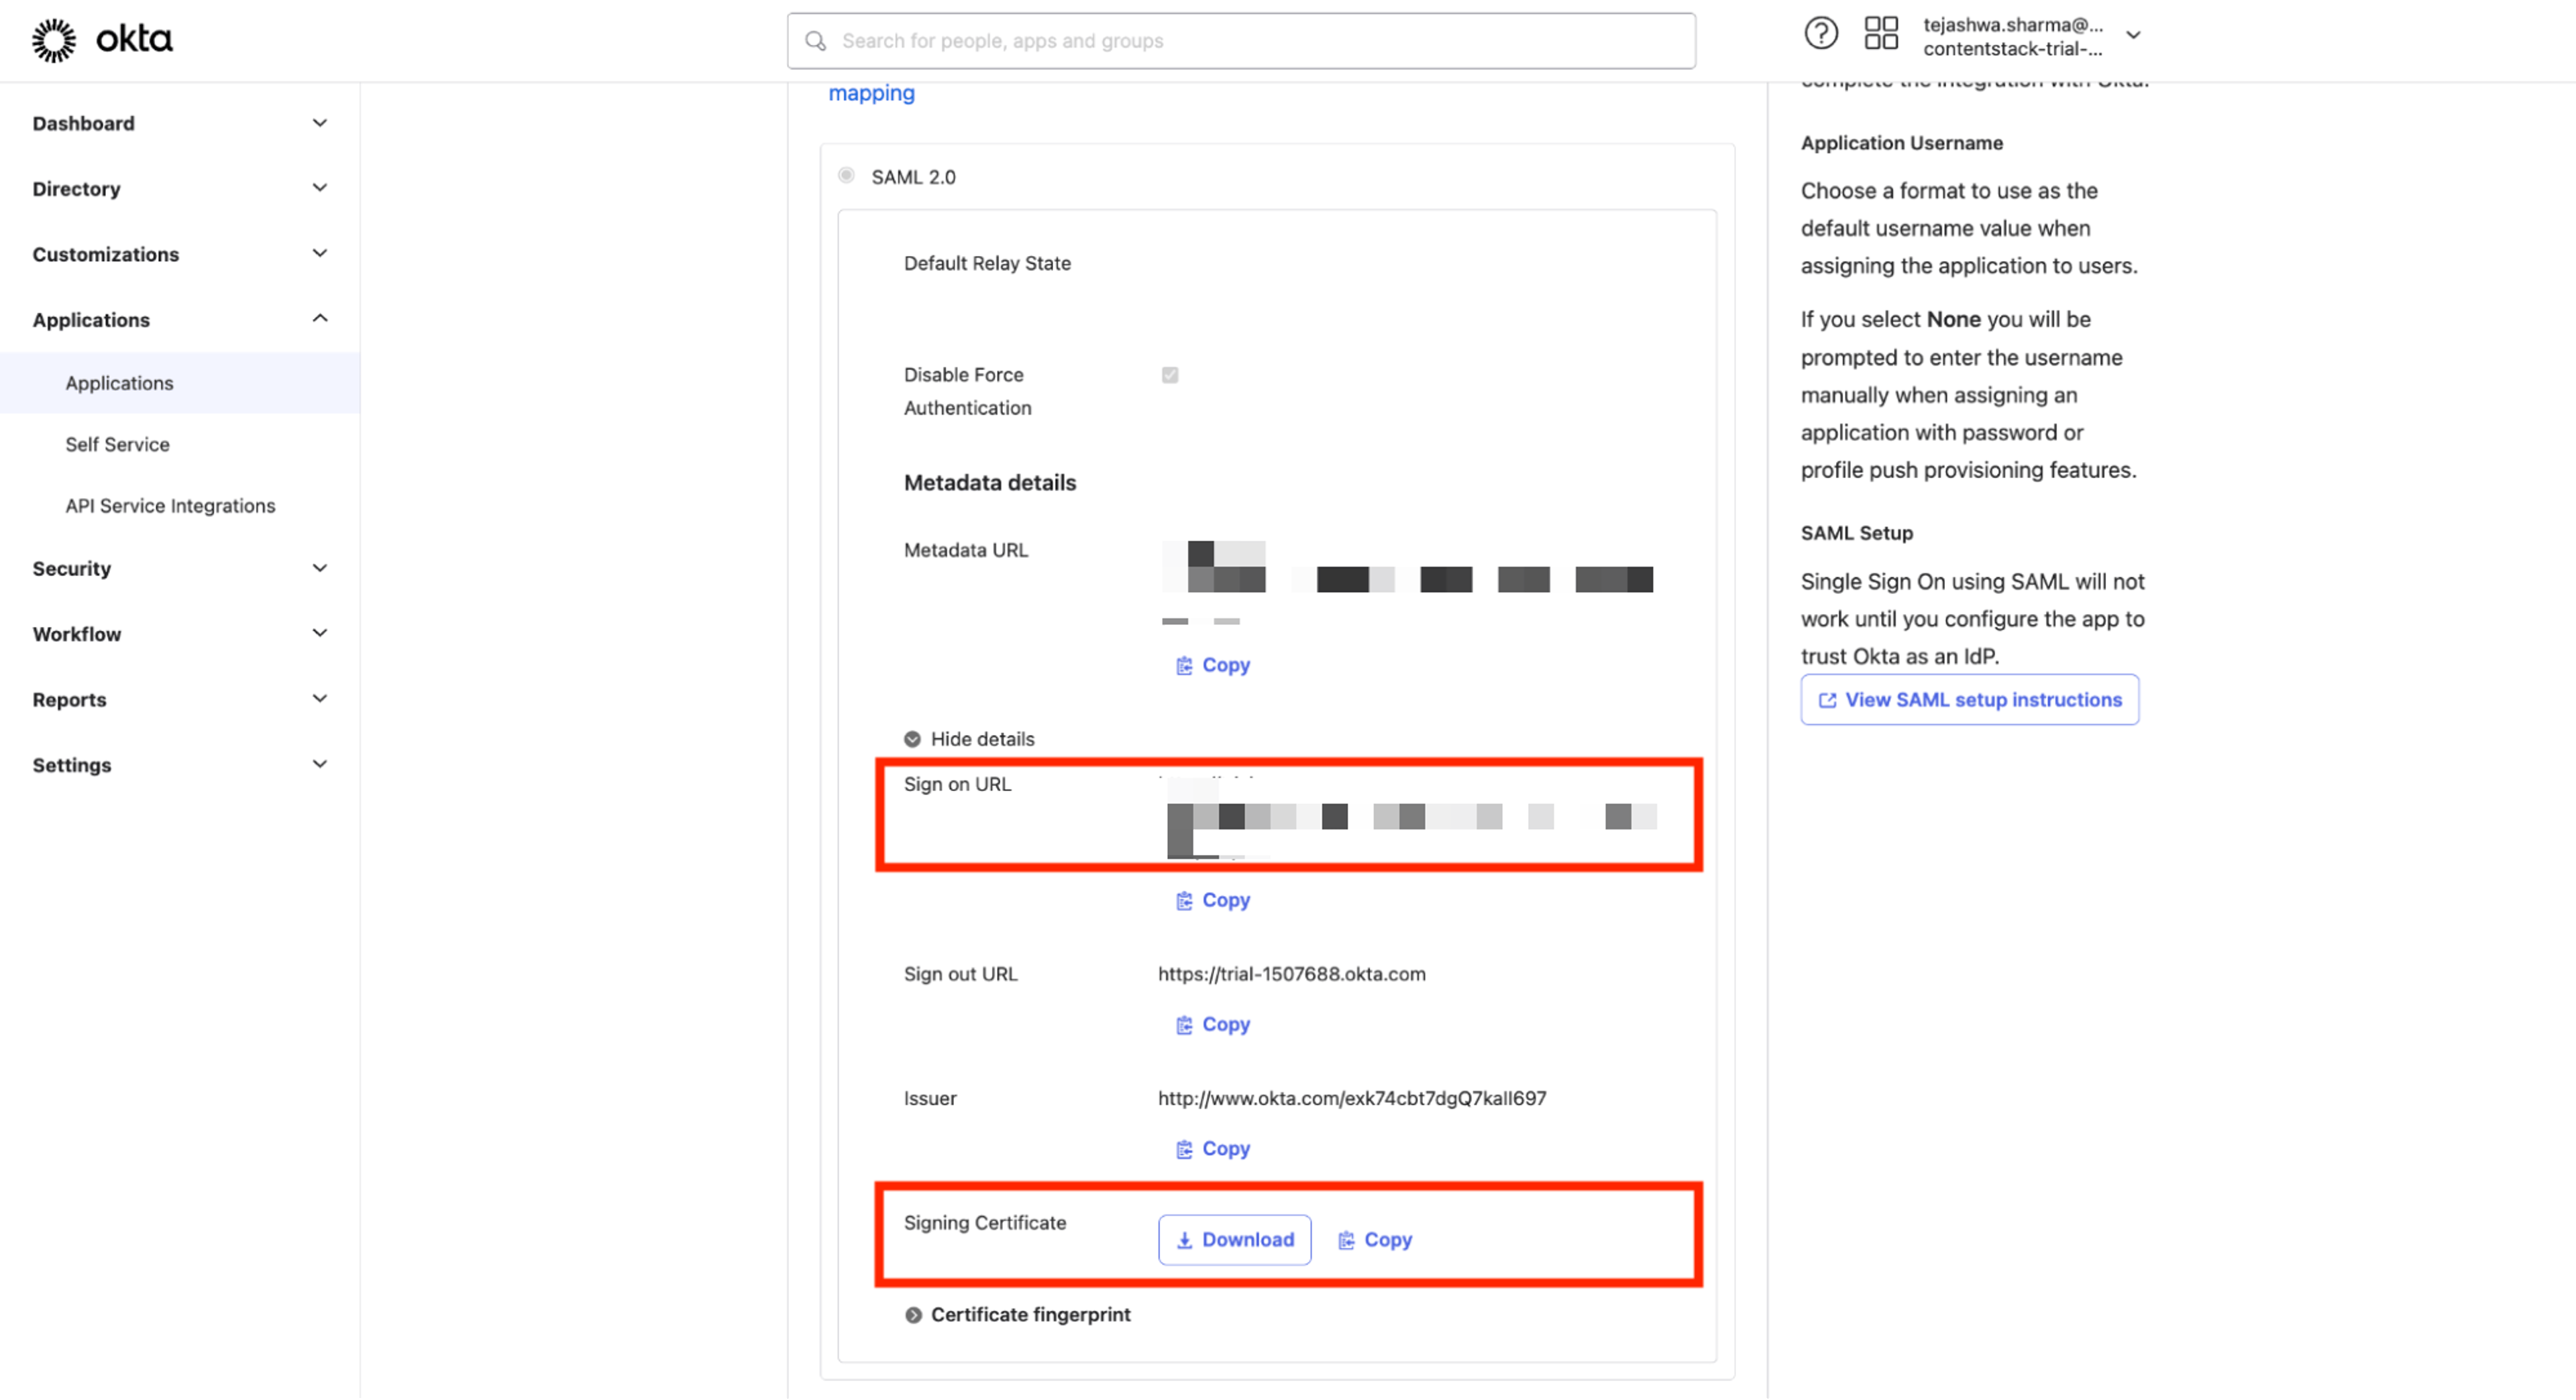Viewport: 2576px width, 1400px height.
Task: Open the help question mark icon
Action: [x=1820, y=34]
